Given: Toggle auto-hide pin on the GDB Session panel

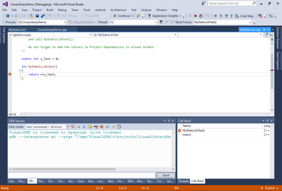Looking at the screenshot, I should tap(168, 121).
